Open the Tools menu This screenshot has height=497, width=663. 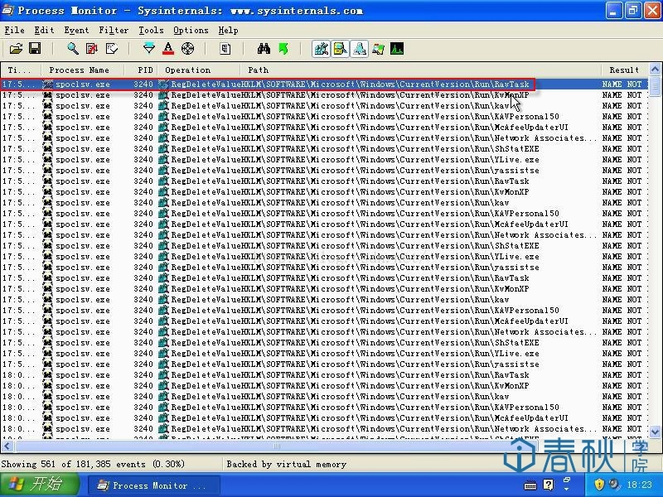pos(151,31)
